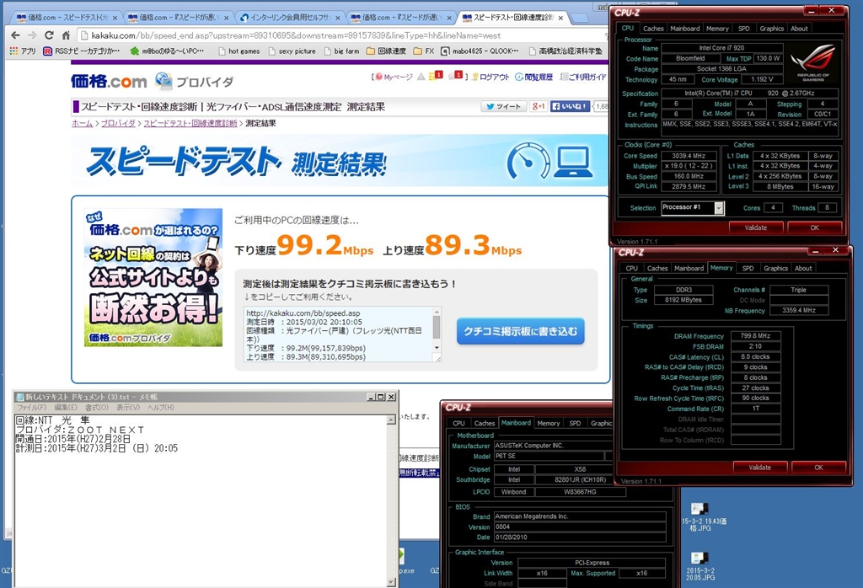The height and width of the screenshot is (588, 863).
Task: Click the ROG Republic of Gamers logo
Action: (x=813, y=62)
